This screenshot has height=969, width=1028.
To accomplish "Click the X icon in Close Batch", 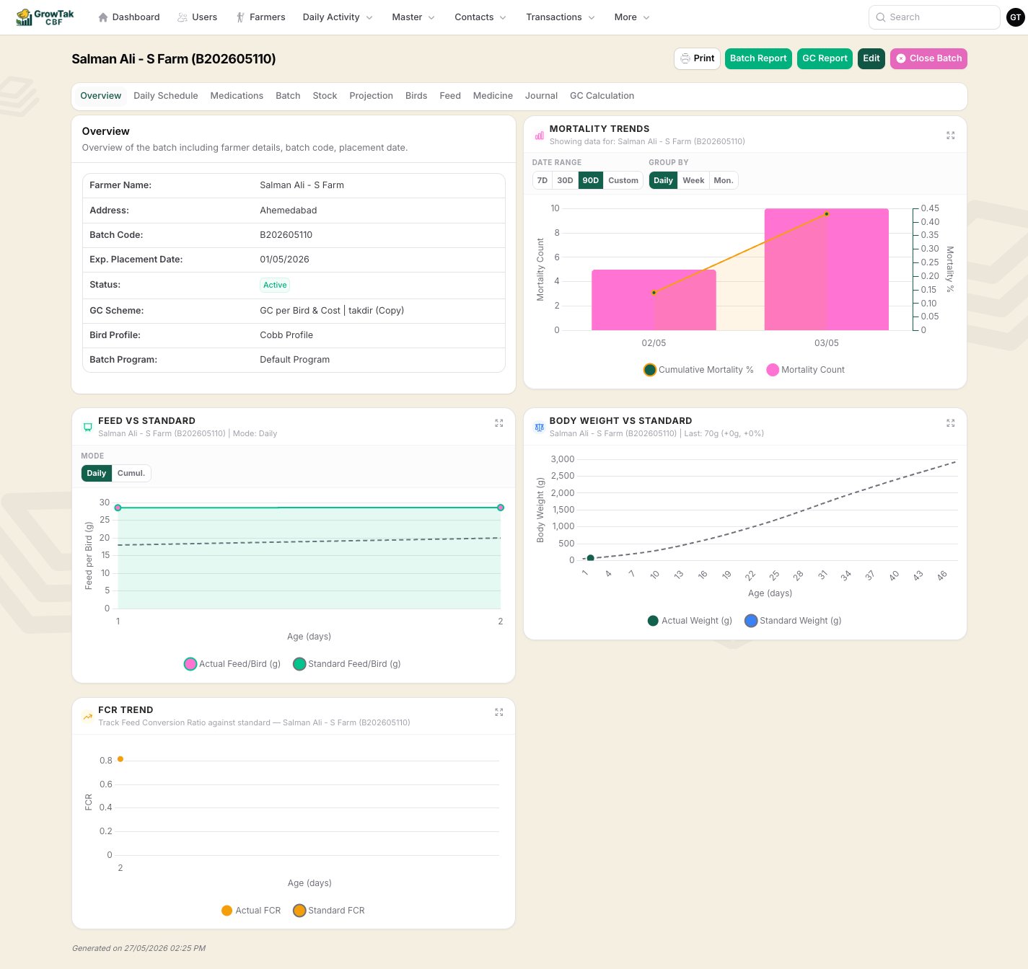I will [901, 58].
